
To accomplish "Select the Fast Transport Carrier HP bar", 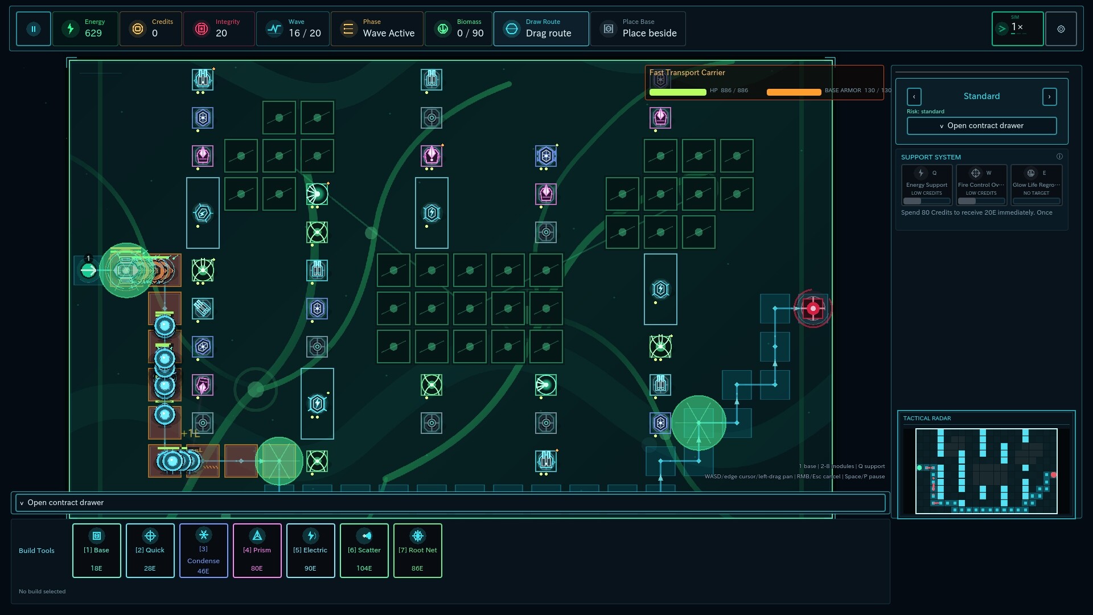I will [677, 92].
